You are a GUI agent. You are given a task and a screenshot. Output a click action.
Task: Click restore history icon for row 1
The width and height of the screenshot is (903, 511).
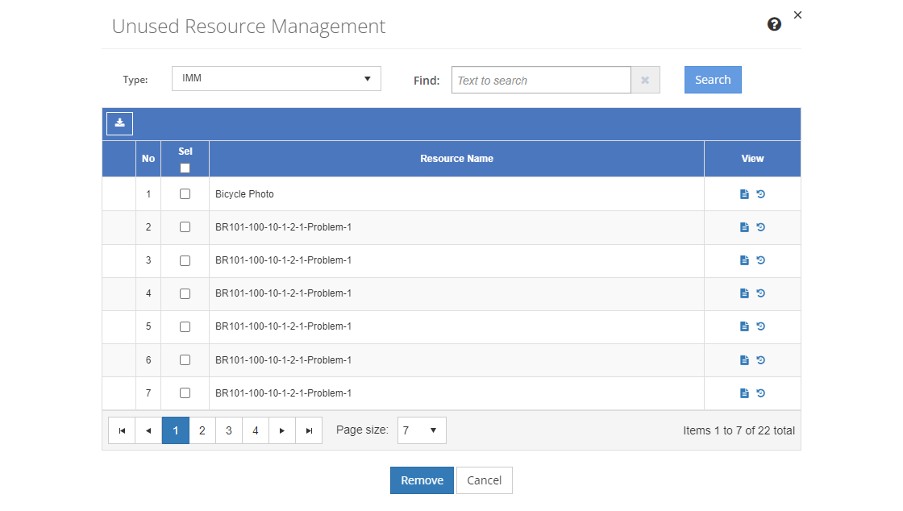pyautogui.click(x=761, y=194)
